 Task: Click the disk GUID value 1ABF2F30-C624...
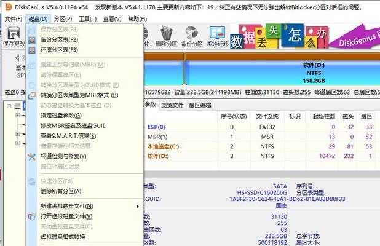click(x=287, y=199)
